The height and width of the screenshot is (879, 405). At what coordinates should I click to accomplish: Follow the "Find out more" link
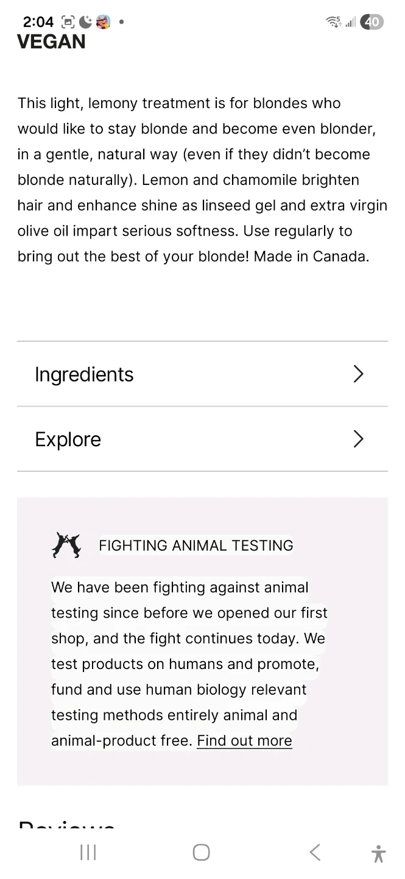244,740
